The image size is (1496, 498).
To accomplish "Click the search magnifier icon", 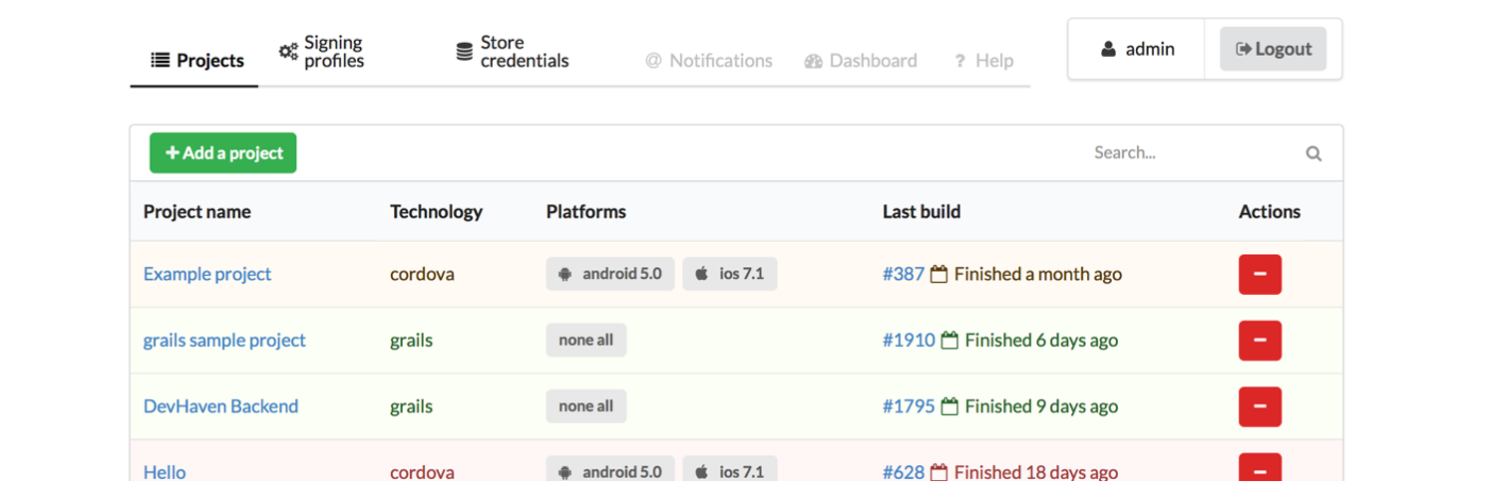I will 1313,153.
